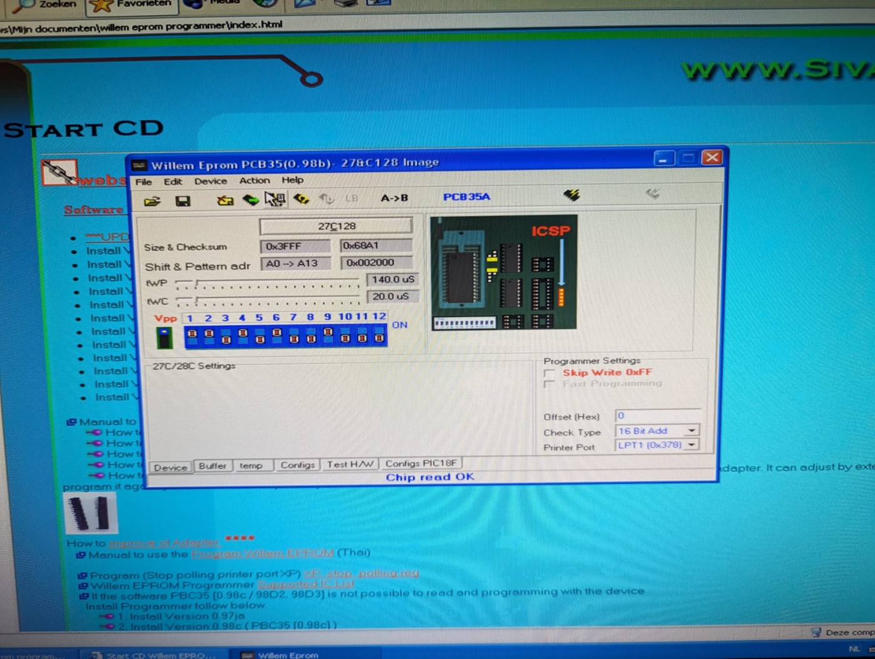The width and height of the screenshot is (875, 659).
Task: Click the 0x3FFF size field
Action: [x=295, y=246]
